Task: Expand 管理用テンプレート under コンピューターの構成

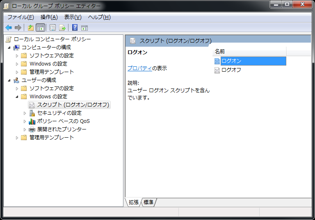Action: pyautogui.click(x=17, y=72)
